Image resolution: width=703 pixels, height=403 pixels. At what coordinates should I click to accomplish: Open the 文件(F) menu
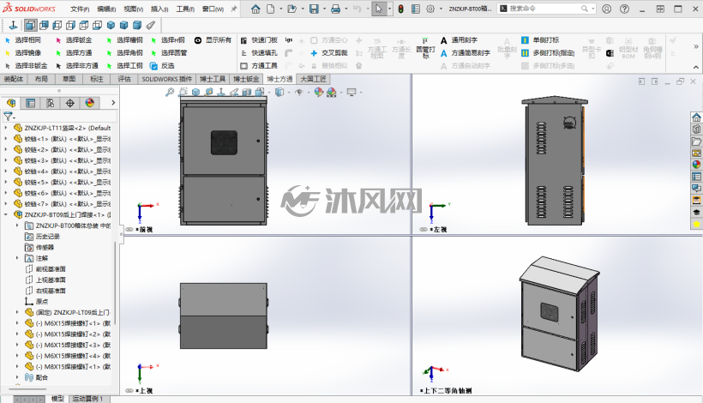[80, 9]
